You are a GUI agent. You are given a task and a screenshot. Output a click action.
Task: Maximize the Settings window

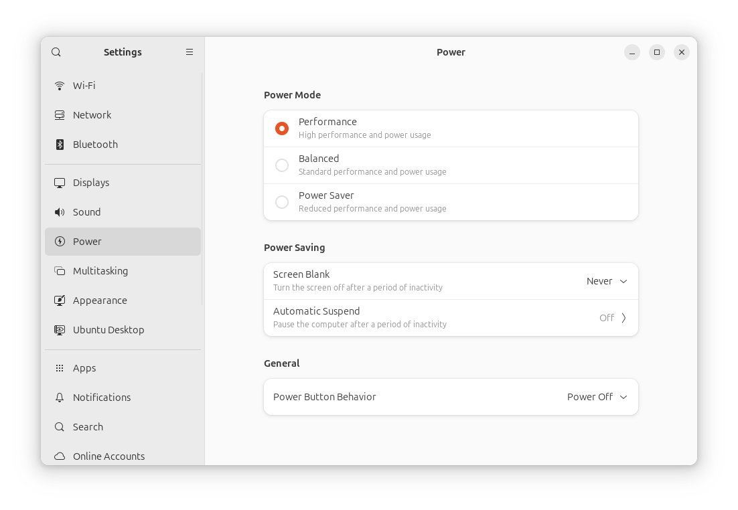(x=657, y=52)
